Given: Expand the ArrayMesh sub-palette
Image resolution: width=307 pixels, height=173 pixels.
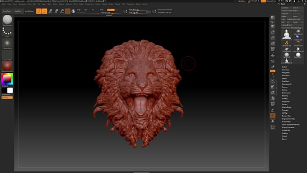Looking at the screenshot, I should (x=286, y=73).
